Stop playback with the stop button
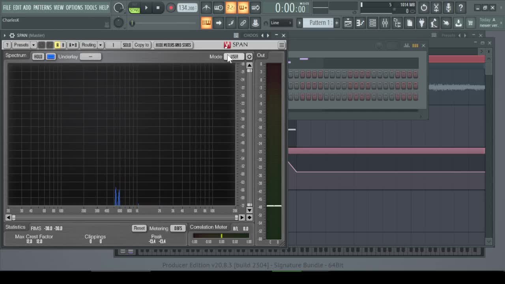The image size is (505, 284). [x=158, y=7]
